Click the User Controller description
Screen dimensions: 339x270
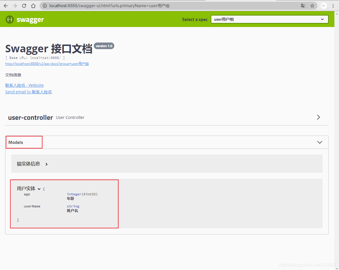tap(70, 117)
